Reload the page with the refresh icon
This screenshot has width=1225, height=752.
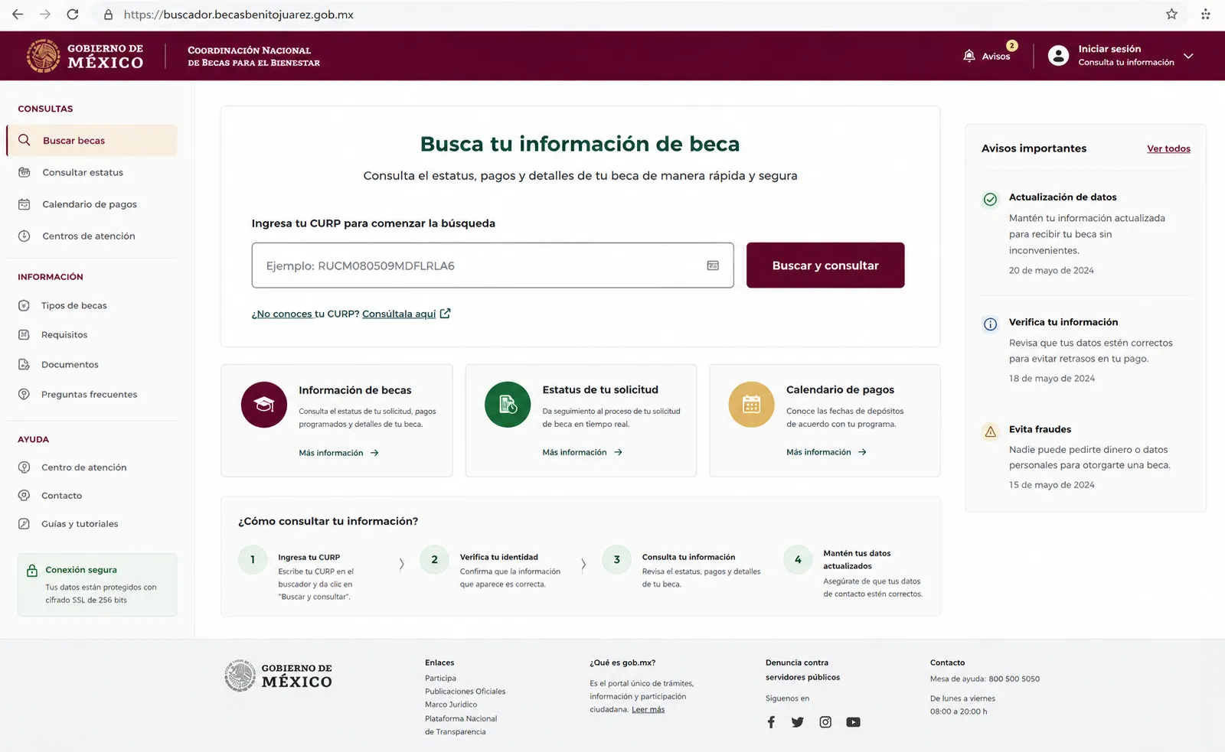73,15
